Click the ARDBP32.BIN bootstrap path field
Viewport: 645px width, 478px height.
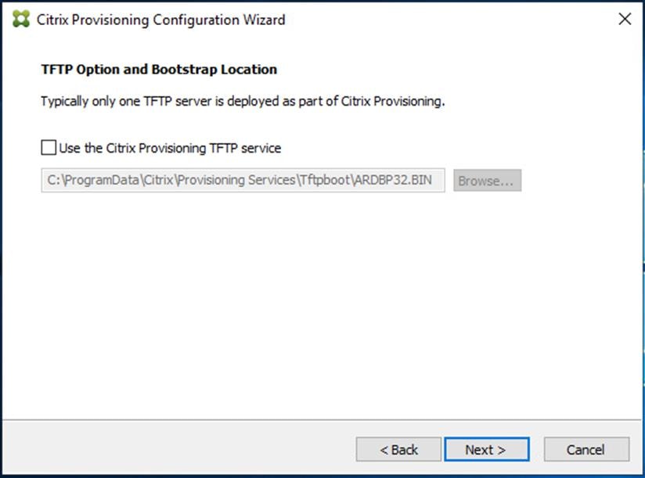click(x=243, y=180)
